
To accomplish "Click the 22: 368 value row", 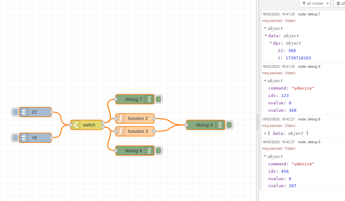I will click(287, 51).
